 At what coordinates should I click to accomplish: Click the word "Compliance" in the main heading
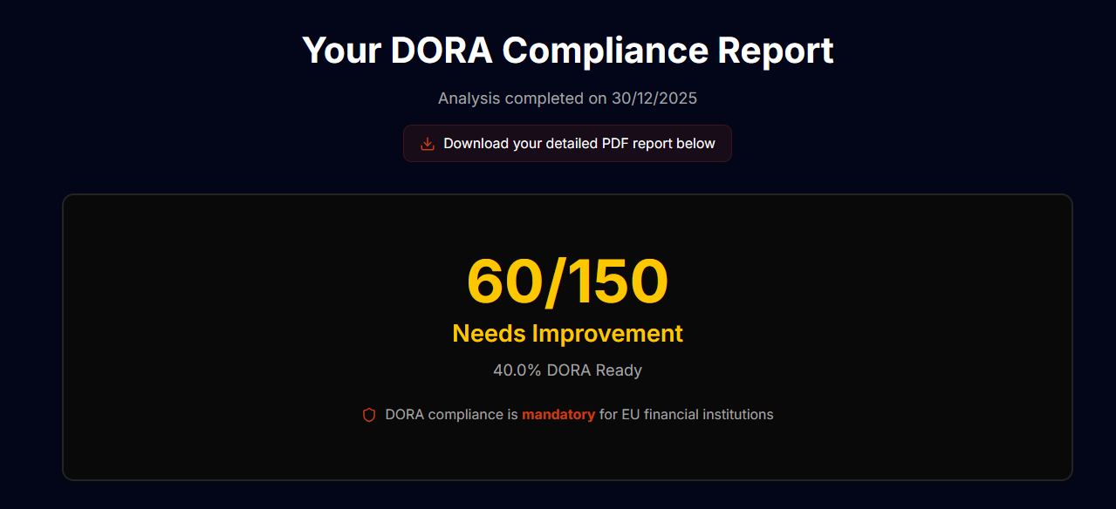click(x=605, y=51)
